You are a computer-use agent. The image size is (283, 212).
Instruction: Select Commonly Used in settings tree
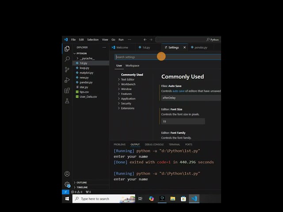pyautogui.click(x=132, y=75)
